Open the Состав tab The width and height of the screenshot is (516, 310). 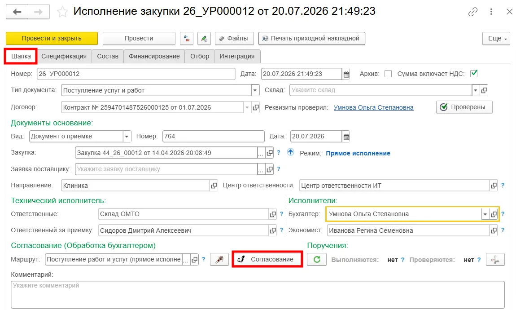tap(108, 56)
